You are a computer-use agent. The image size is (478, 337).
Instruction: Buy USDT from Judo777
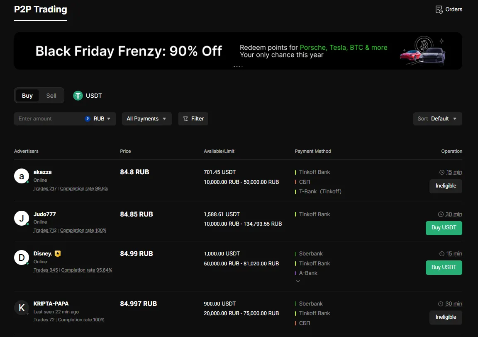point(444,228)
